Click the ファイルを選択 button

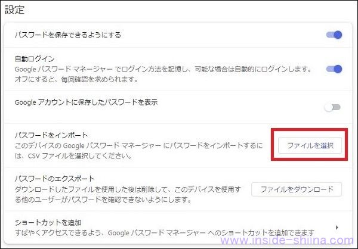click(310, 145)
